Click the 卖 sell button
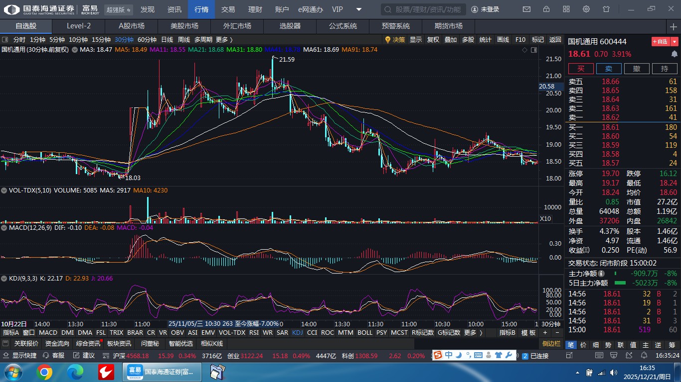The image size is (681, 382). (x=609, y=69)
